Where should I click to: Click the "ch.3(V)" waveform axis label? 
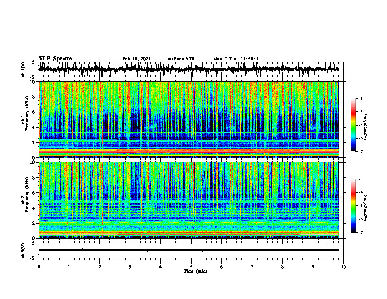(x=23, y=251)
